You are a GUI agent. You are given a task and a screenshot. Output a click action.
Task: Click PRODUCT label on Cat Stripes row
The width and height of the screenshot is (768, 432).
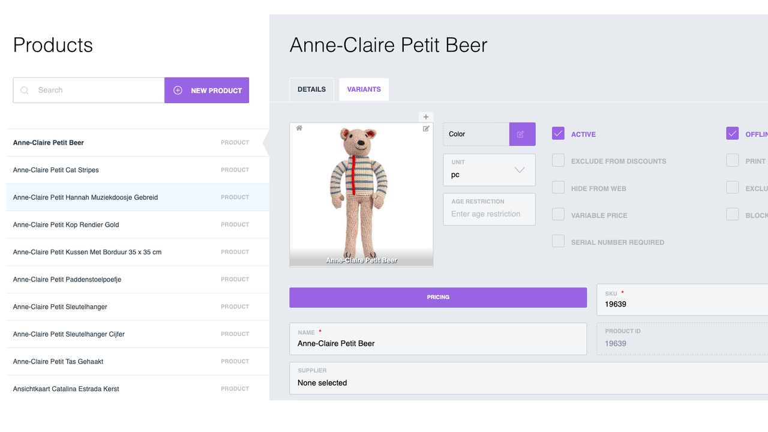235,170
